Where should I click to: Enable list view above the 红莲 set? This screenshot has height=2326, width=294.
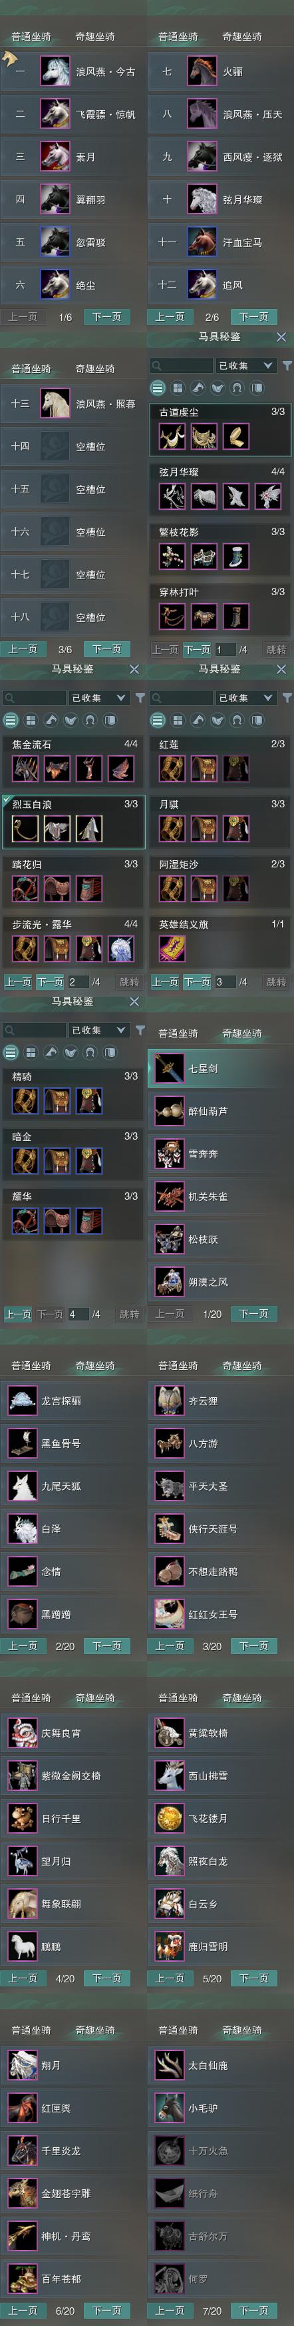[x=158, y=721]
